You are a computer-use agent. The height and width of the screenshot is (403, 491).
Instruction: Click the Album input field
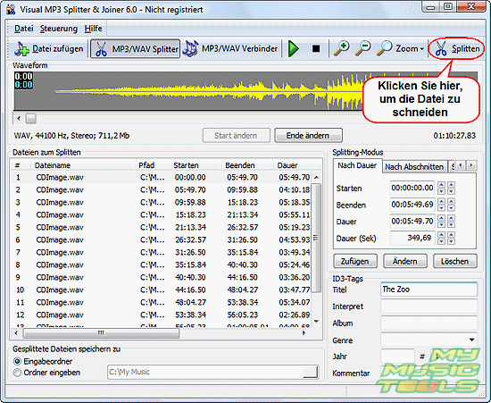pyautogui.click(x=429, y=323)
